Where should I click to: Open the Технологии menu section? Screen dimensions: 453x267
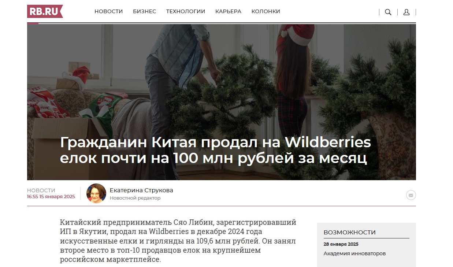coord(186,11)
